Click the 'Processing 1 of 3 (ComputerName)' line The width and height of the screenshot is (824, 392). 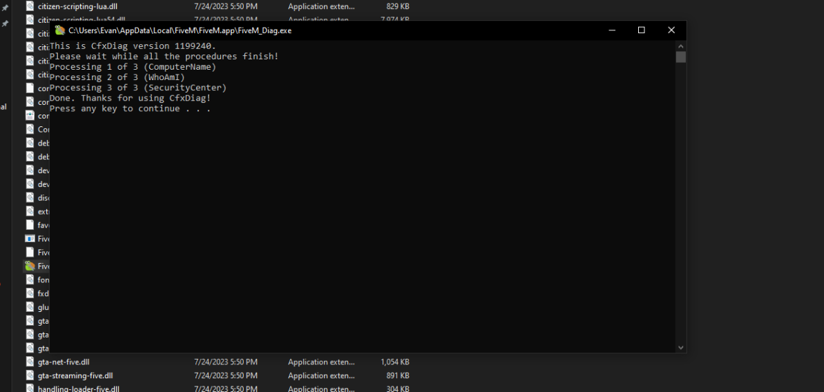[x=133, y=67]
